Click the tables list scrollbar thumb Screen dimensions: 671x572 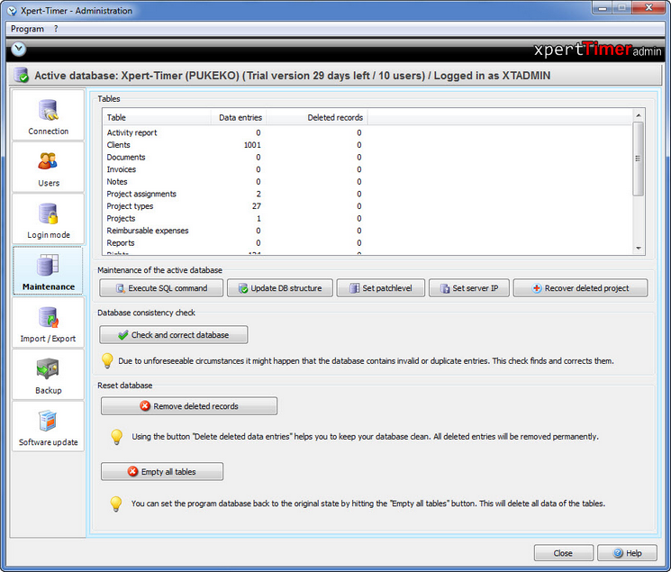[x=639, y=159]
